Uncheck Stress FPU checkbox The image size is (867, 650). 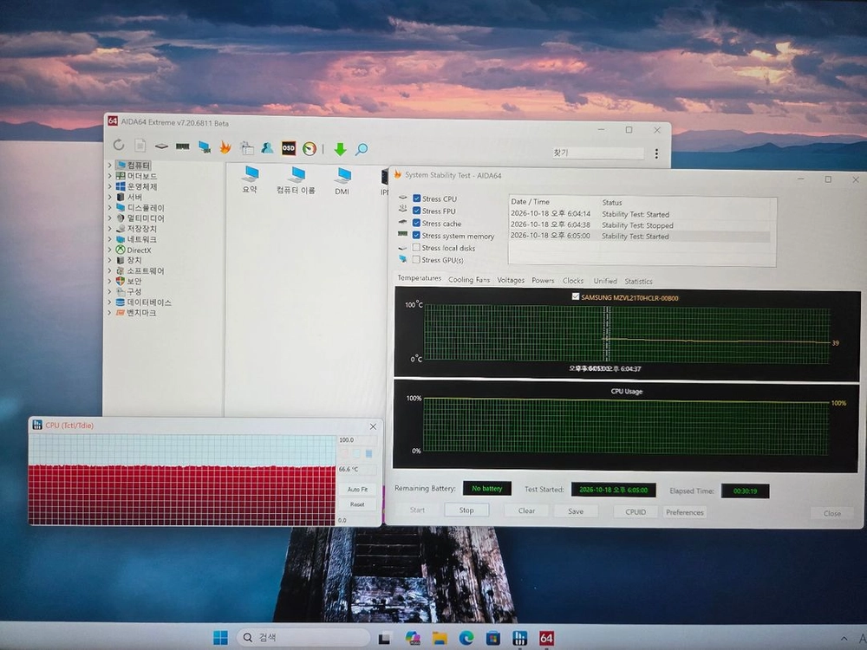(x=417, y=211)
